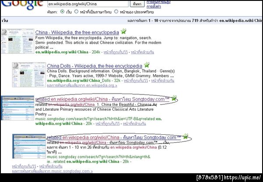The image size is (263, 182).
Task: Open 'China - Wikipedia, the free encyclopedia' result
Action: (x=77, y=32)
